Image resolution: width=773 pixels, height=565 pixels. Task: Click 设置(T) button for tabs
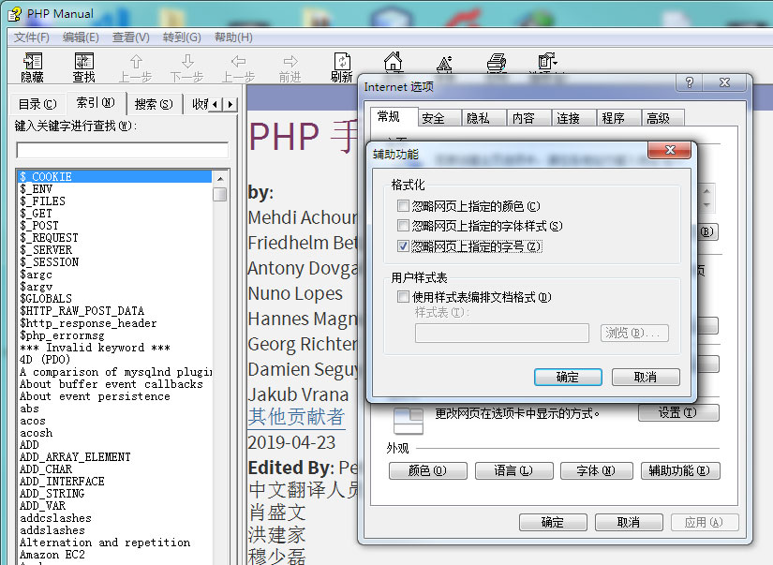tap(678, 412)
